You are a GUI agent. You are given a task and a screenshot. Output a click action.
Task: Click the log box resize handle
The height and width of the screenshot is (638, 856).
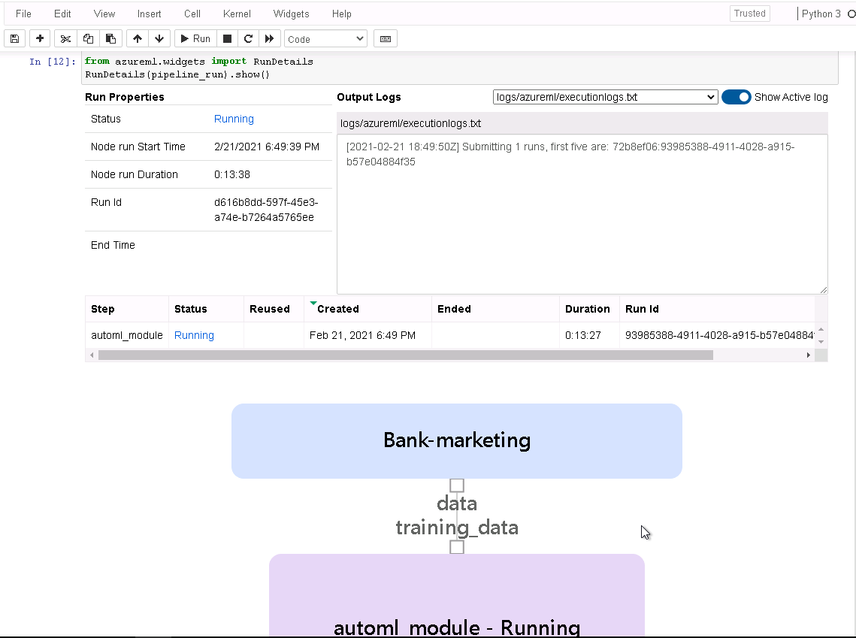tap(823, 290)
